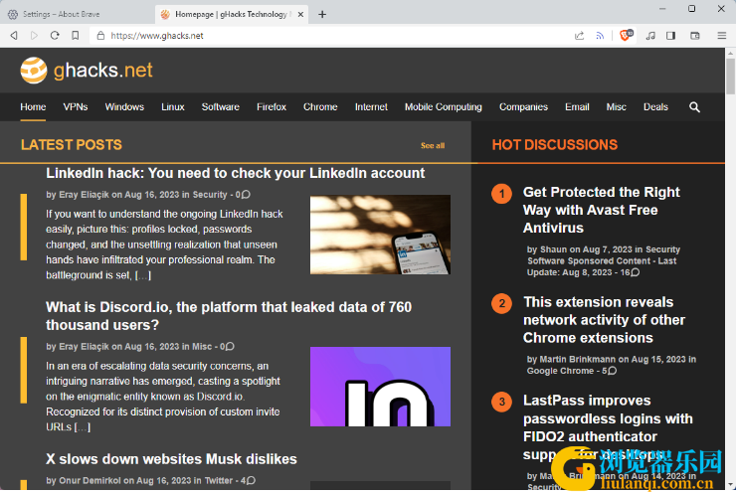Go to the Chrome category
736x493 pixels.
point(320,107)
